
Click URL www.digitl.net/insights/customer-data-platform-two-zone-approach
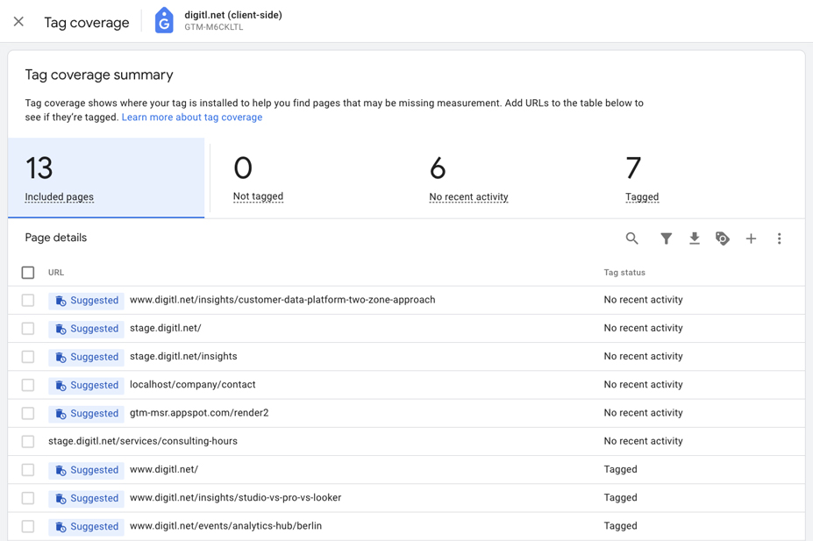click(x=282, y=300)
